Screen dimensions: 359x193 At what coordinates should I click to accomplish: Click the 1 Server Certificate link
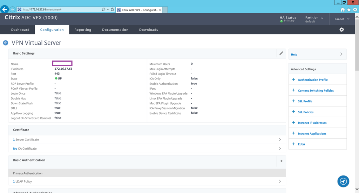point(26,139)
